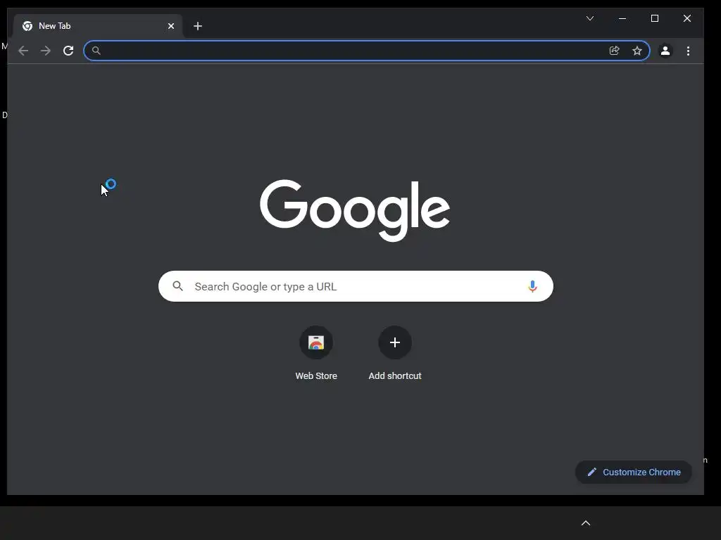Open a new tab with the plus button

198,26
